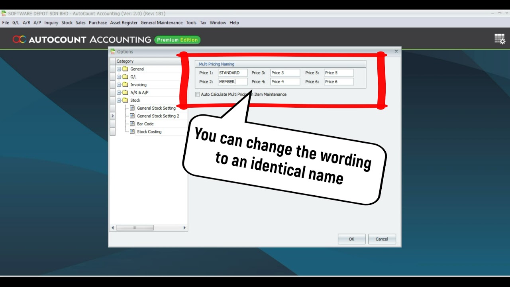Screen dimensions: 510x287
Task: Click OK to save options
Action: 351,239
